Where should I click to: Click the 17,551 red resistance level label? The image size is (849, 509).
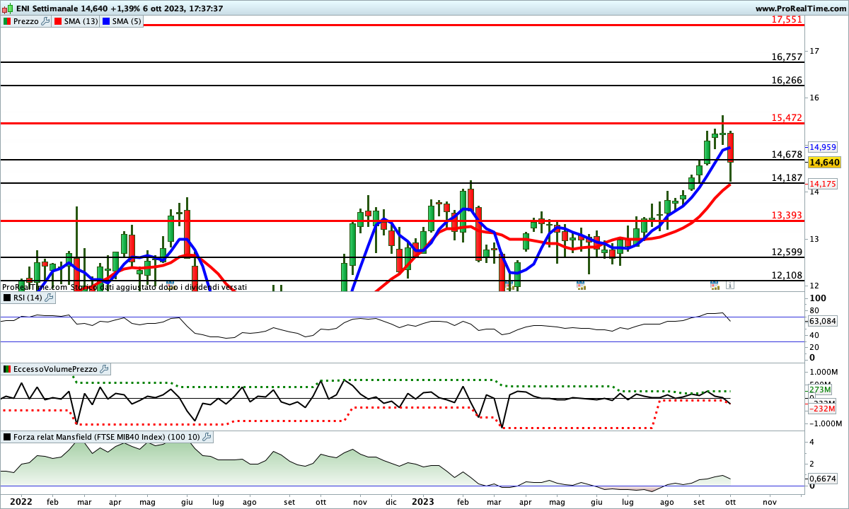787,19
